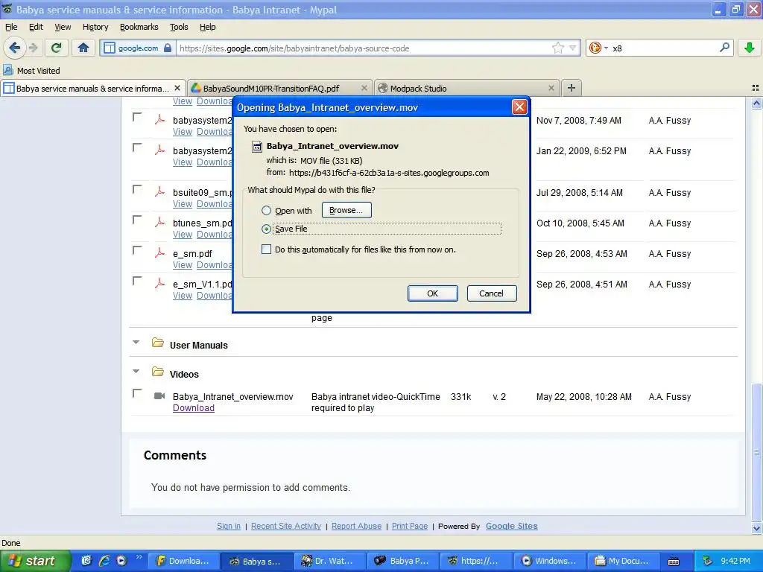
Task: Open a new tab with plus button
Action: click(x=572, y=88)
